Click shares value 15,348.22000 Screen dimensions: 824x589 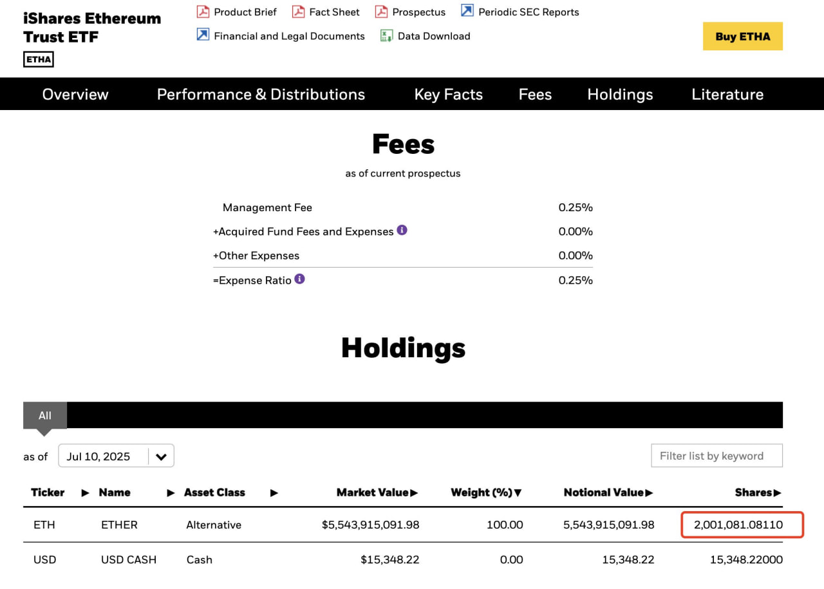(746, 559)
